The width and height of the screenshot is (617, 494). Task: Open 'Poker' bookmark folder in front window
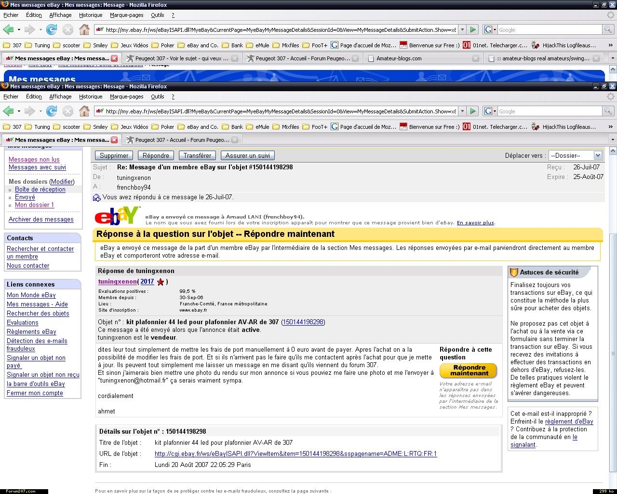tap(163, 127)
